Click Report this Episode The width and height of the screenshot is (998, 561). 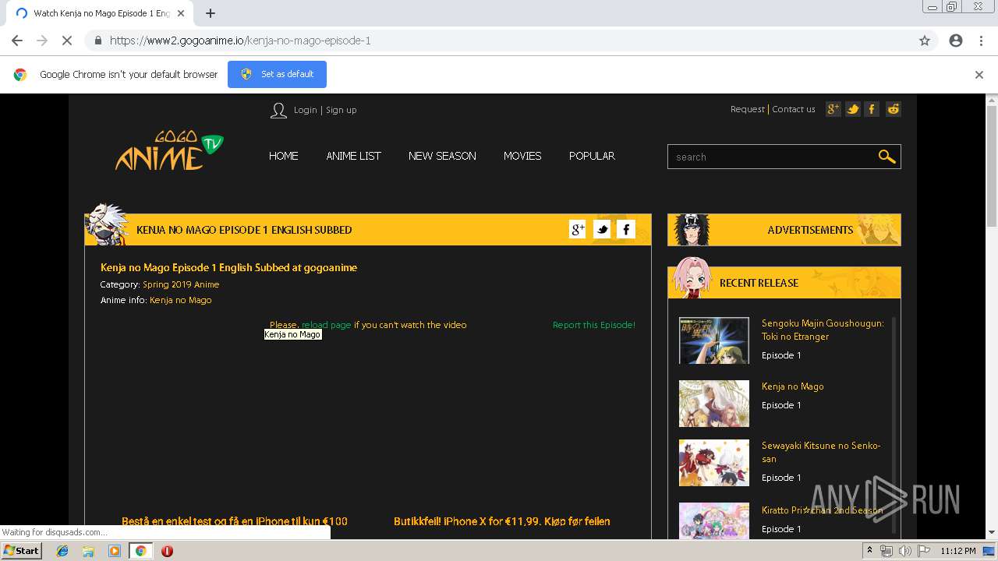[594, 325]
